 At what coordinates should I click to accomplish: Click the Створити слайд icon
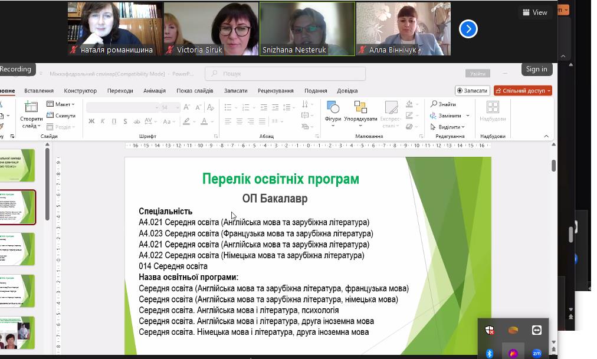[31, 108]
